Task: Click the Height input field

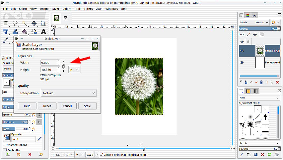Action: pos(49,70)
